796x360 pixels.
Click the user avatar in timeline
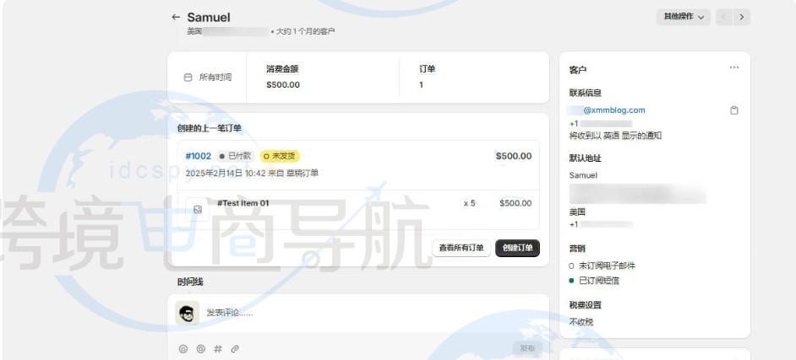188,313
